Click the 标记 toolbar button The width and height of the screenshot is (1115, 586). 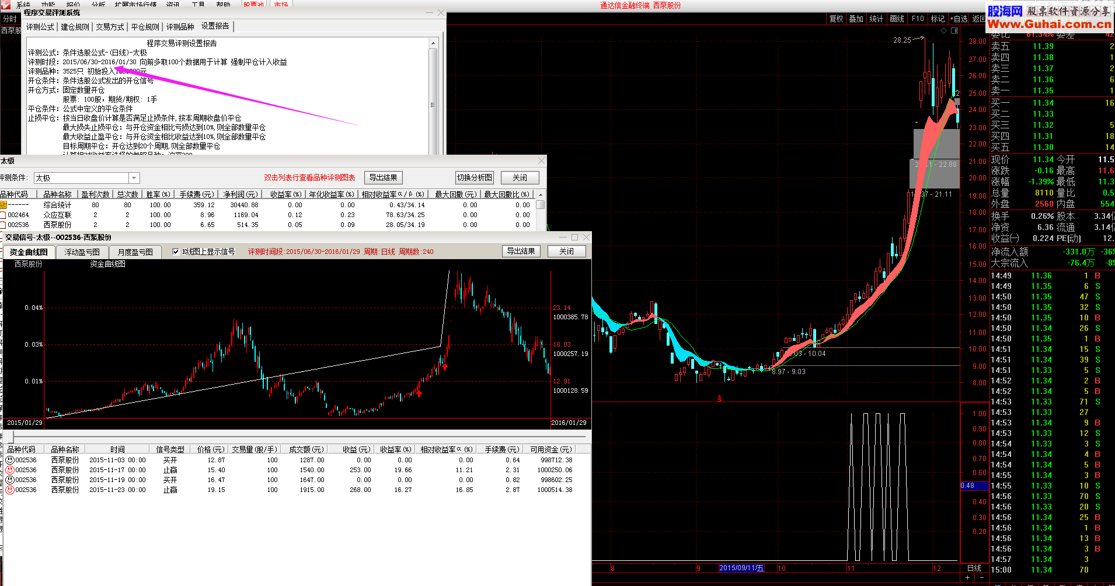coord(938,19)
